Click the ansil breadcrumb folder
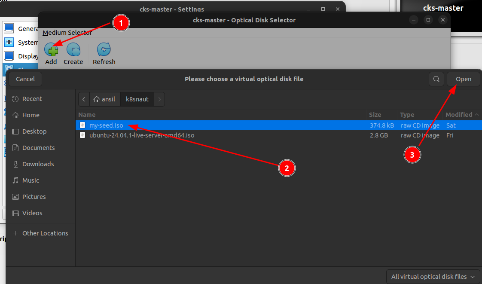The image size is (482, 284). coord(105,99)
